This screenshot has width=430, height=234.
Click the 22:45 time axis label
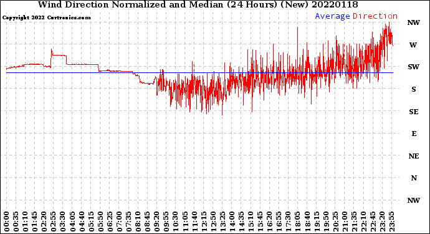373,222
